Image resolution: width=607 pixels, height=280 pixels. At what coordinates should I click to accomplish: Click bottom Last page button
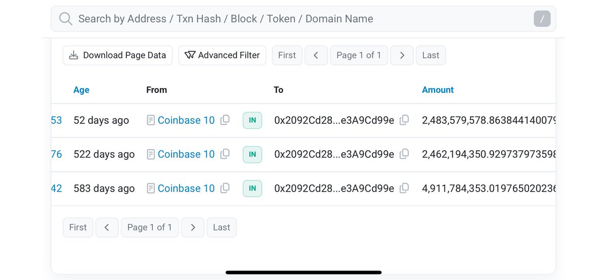pos(222,227)
